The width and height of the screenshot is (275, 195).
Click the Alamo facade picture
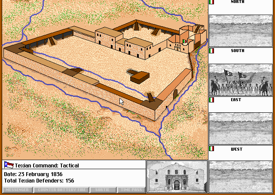(x=176, y=176)
